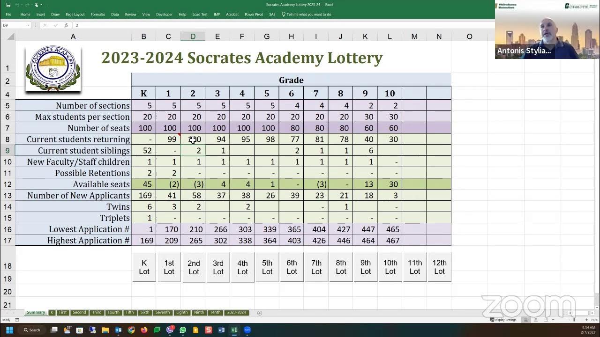
Task: Open Firefox from taskbar
Action: tap(144, 330)
